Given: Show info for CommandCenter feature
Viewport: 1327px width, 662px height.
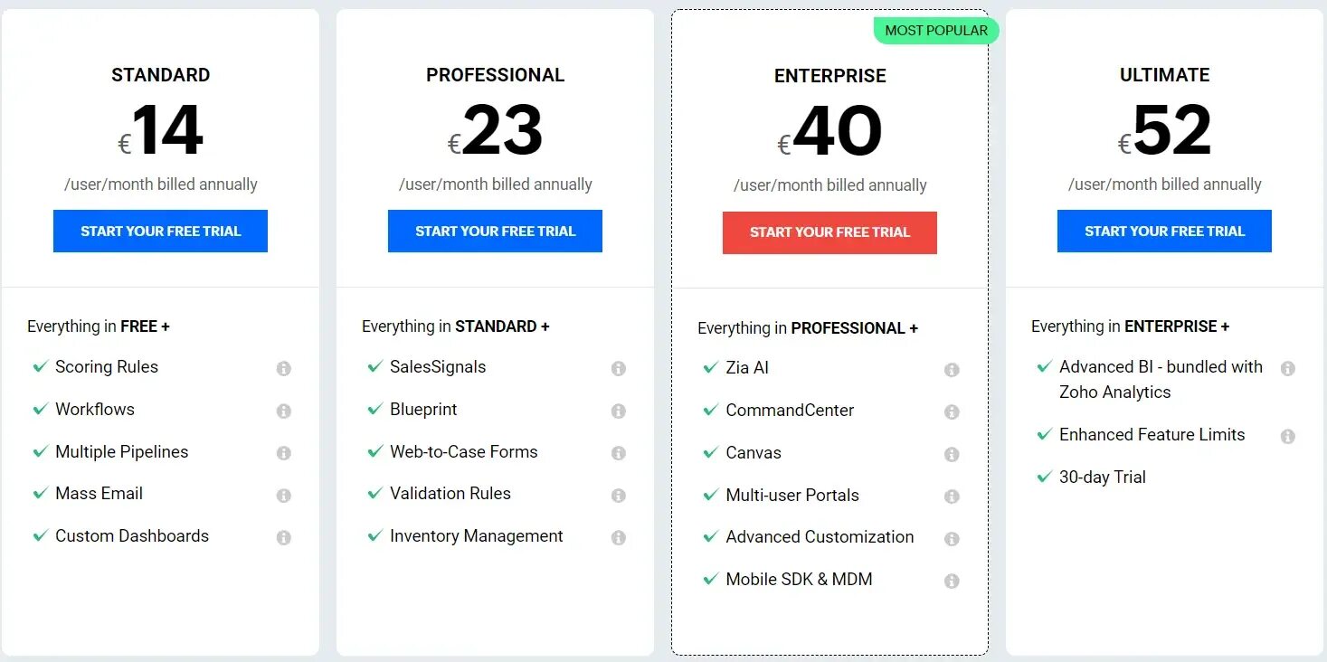Looking at the screenshot, I should coord(952,411).
